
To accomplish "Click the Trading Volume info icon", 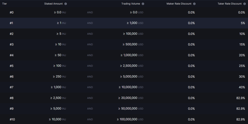I will [x=143, y=4].
